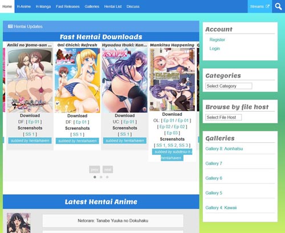Go to the Discuss page
The width and height of the screenshot is (285, 233).
[133, 6]
